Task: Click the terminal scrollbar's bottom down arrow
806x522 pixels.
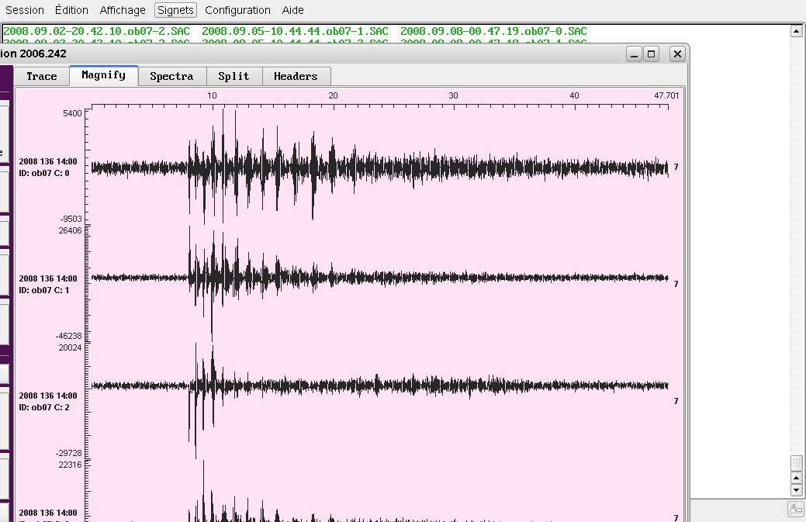Action: click(796, 490)
